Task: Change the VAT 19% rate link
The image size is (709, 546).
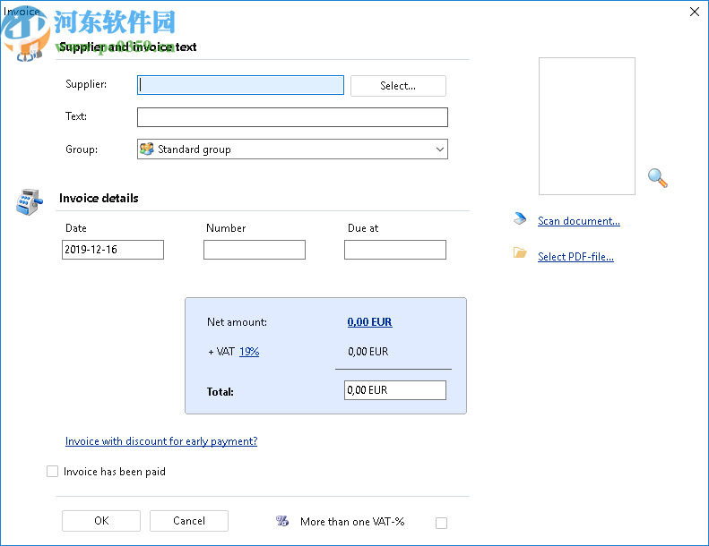Action: point(249,352)
